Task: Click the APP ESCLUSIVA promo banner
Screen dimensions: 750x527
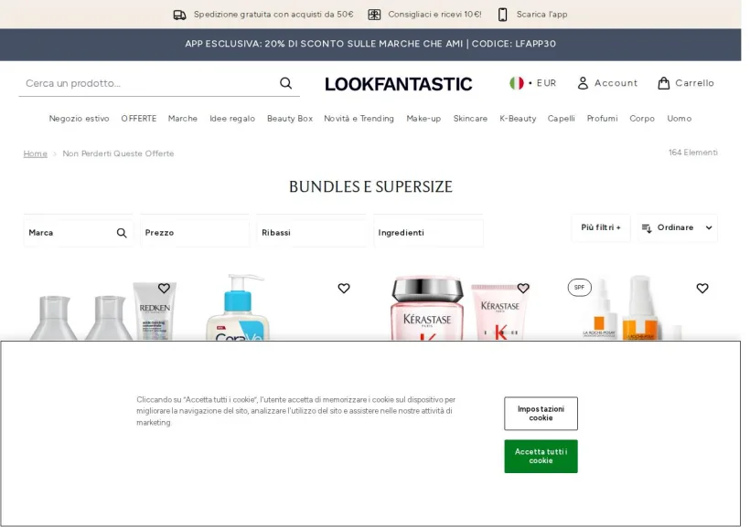Action: coord(370,44)
